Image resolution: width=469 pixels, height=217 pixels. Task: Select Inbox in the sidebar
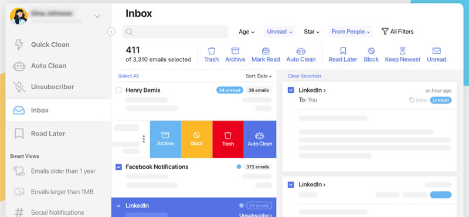[58, 110]
